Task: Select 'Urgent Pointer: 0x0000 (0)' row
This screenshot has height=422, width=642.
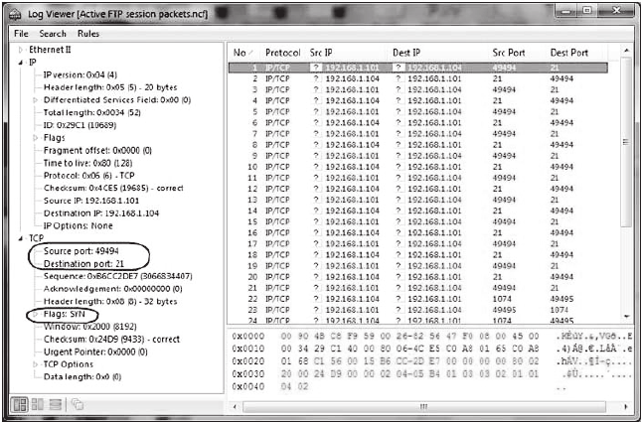Action: (x=95, y=352)
